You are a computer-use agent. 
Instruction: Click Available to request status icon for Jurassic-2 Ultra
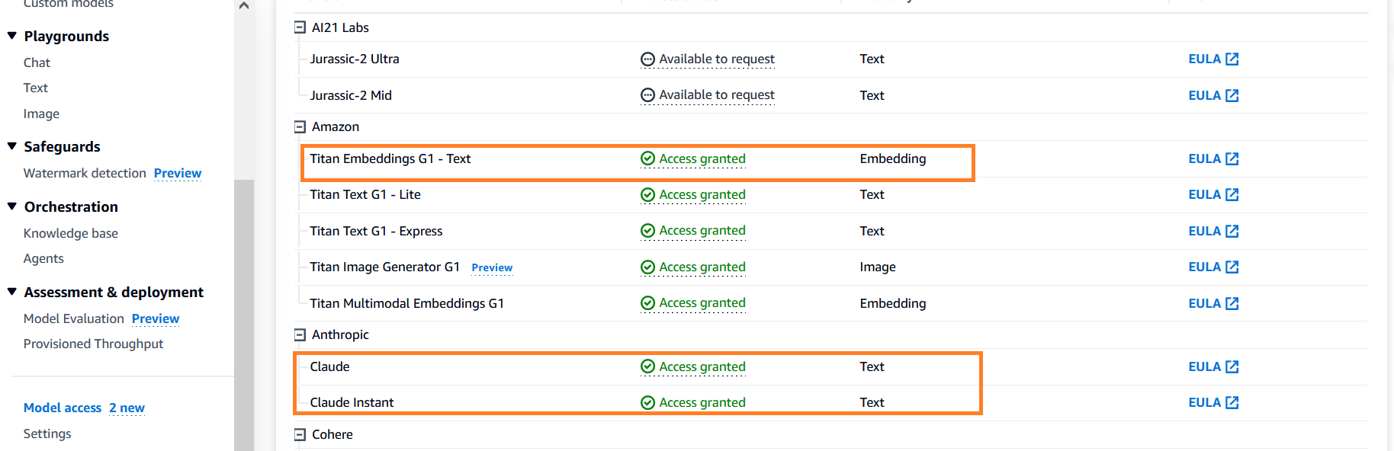coord(647,59)
